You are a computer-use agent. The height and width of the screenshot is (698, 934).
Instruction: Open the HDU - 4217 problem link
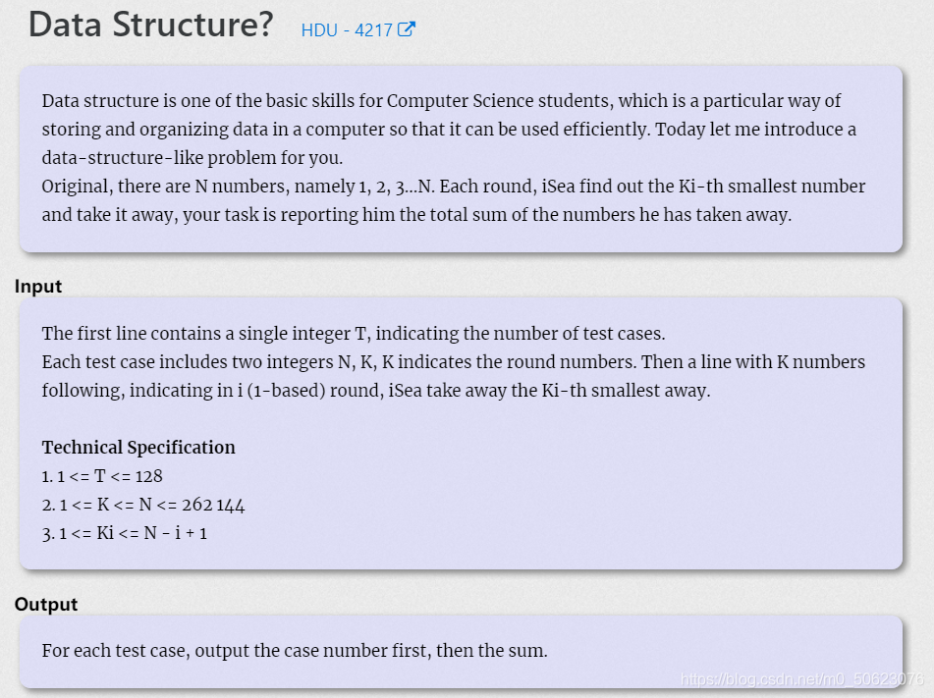click(x=346, y=29)
